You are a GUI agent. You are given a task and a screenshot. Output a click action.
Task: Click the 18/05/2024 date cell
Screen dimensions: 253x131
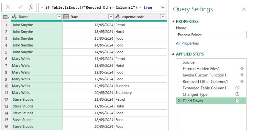tap(89, 120)
